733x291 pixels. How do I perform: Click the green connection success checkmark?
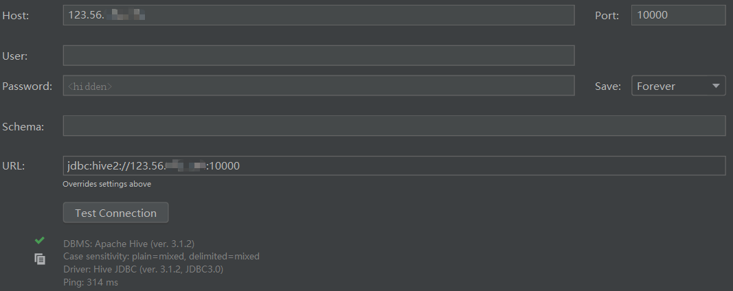40,240
